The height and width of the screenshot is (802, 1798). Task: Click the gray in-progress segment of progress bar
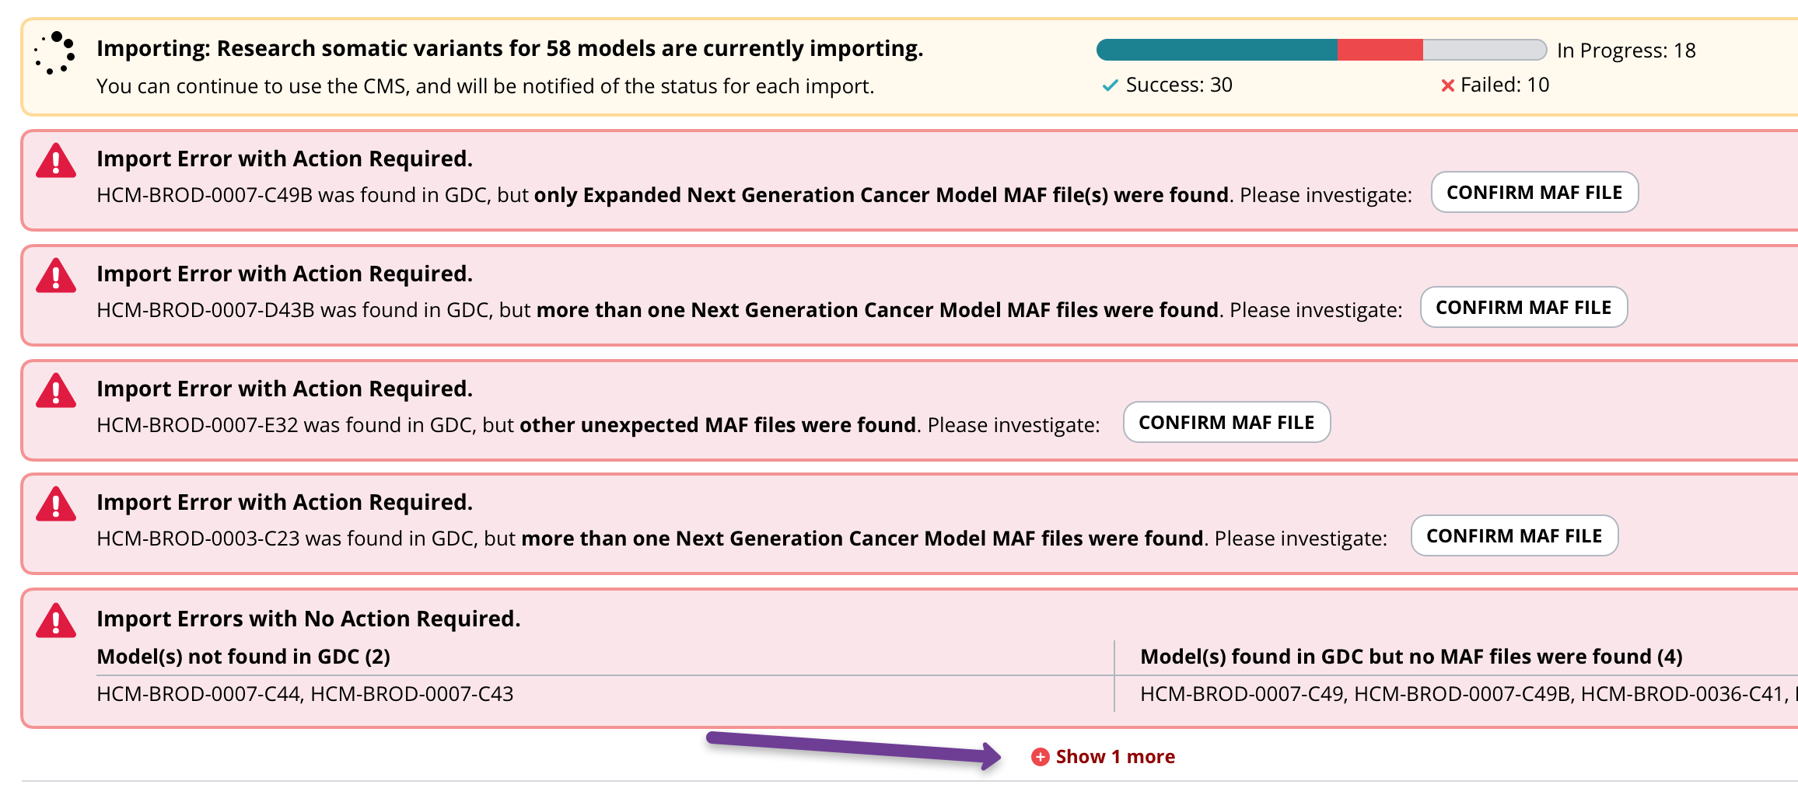click(x=1485, y=50)
